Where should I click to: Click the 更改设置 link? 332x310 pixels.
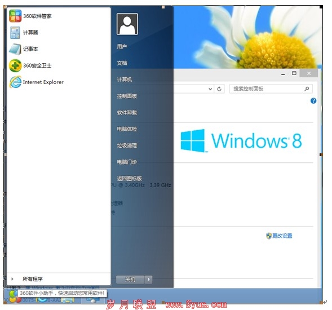[x=282, y=236]
